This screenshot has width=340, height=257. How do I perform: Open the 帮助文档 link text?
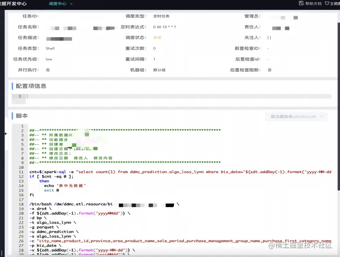(x=313, y=3)
